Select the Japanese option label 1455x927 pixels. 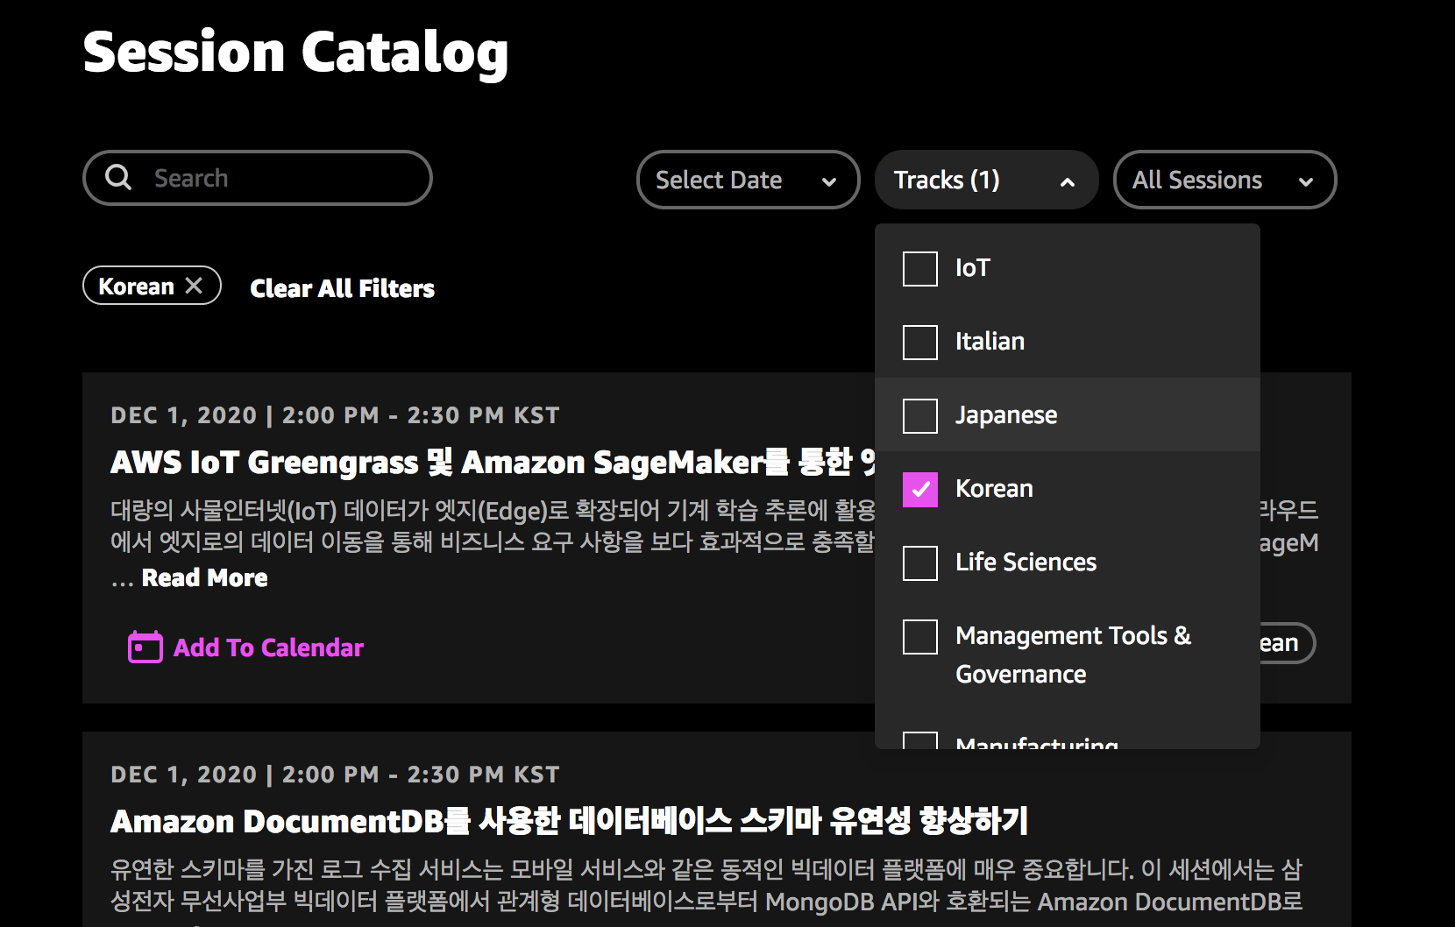click(x=1006, y=414)
